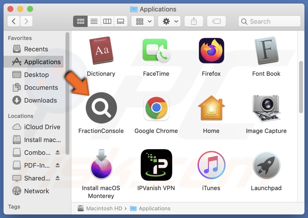Select the Dictionary app icon
308x218 pixels.
click(x=101, y=51)
